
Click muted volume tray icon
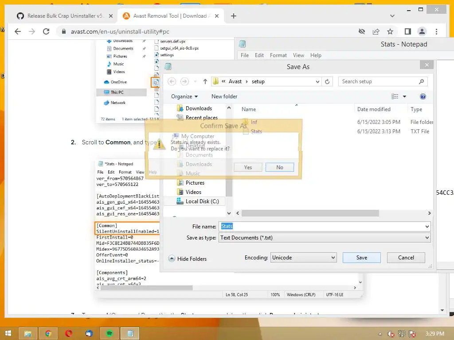click(391, 334)
